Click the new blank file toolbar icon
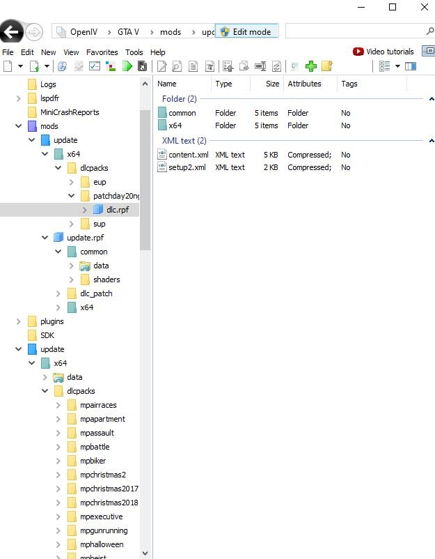 (x=8, y=66)
